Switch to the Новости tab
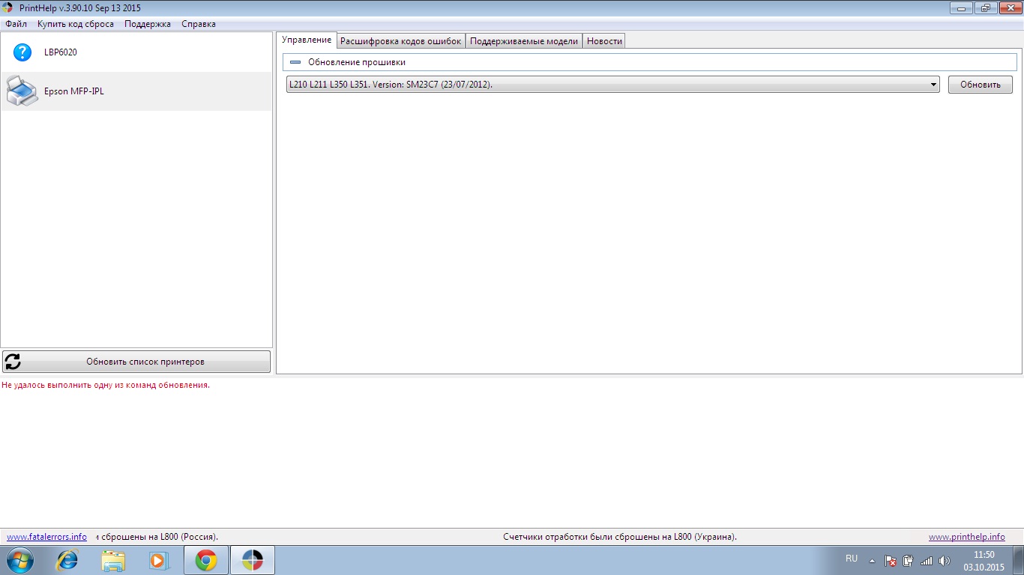The height and width of the screenshot is (575, 1024). [x=604, y=41]
